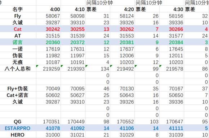Click cell with value 17619
The image size is (209, 138).
(48, 49)
